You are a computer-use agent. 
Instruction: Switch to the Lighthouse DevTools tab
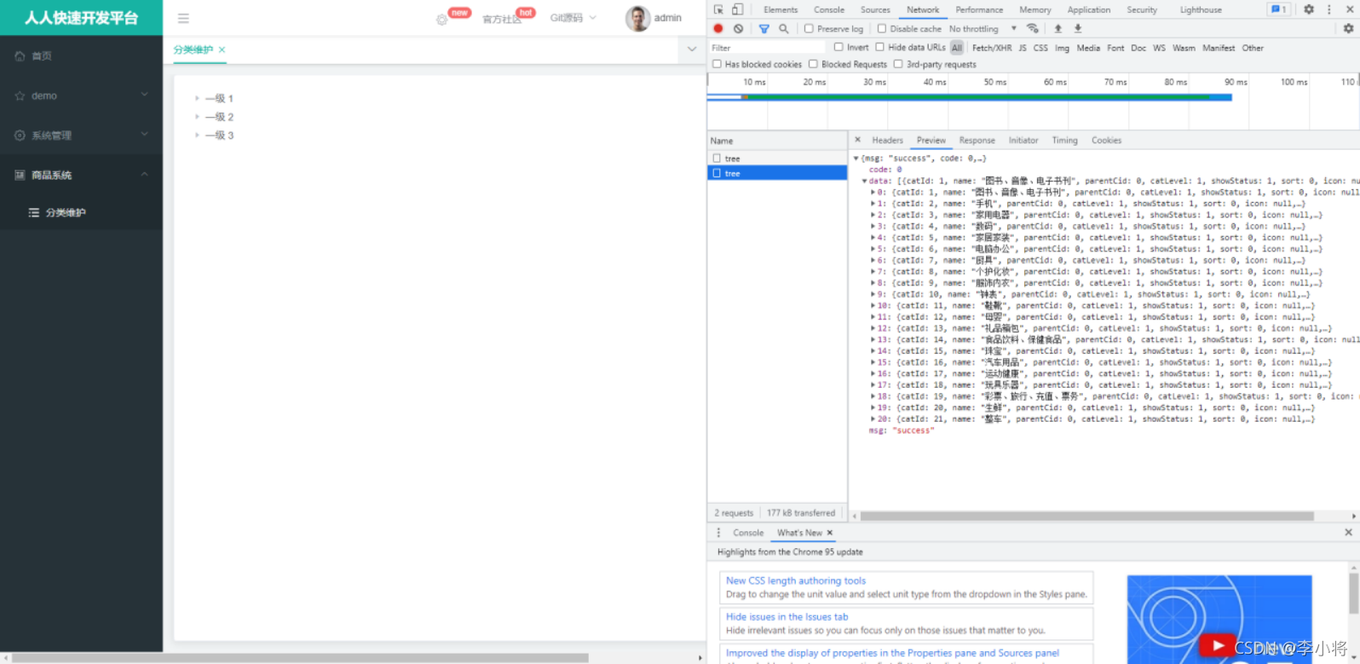coord(1201,9)
